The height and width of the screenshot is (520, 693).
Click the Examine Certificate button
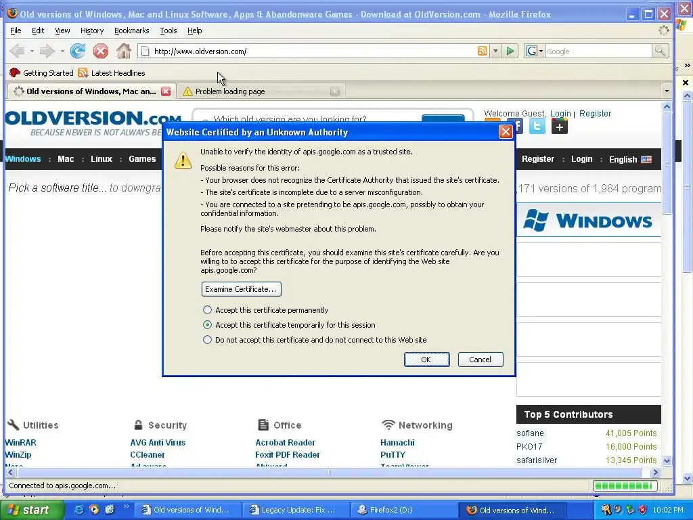pos(242,289)
